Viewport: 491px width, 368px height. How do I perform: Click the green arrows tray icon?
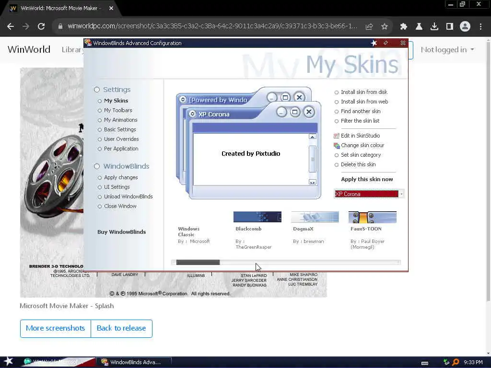coord(446,362)
